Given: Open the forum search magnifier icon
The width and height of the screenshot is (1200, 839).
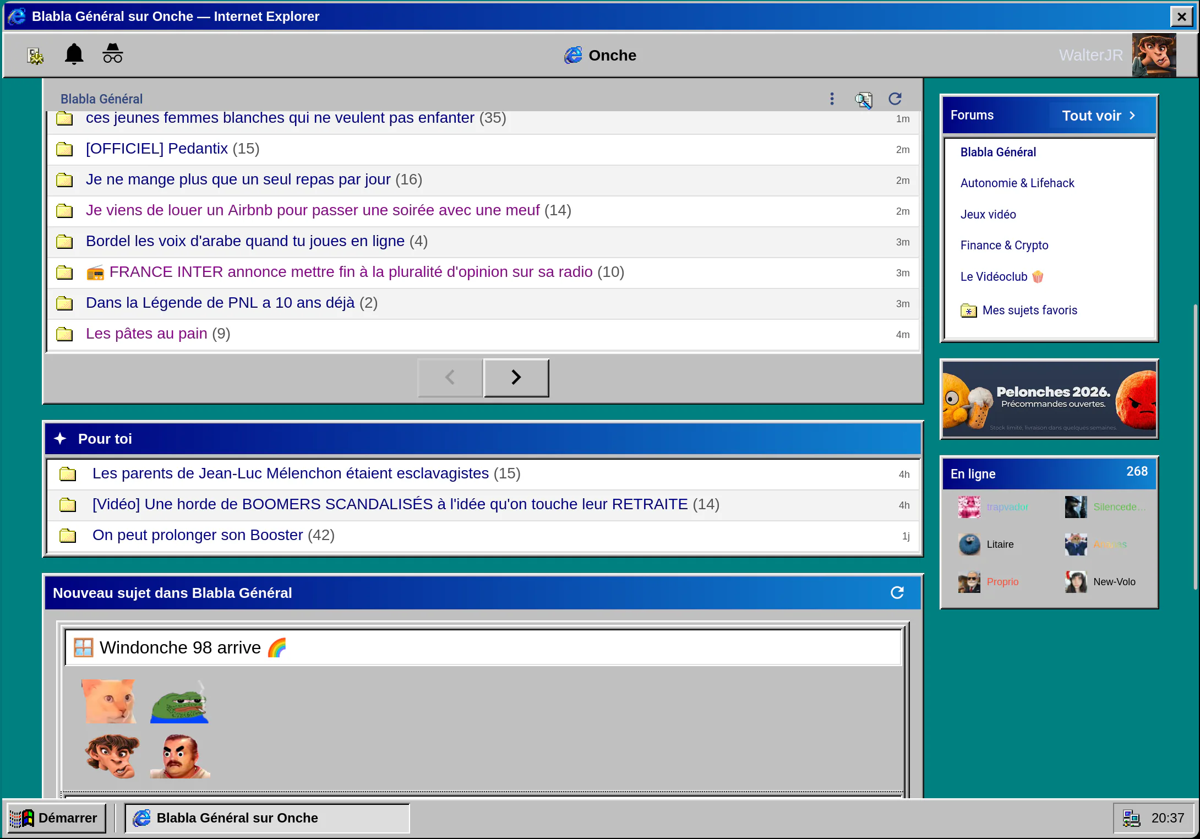Looking at the screenshot, I should (863, 99).
